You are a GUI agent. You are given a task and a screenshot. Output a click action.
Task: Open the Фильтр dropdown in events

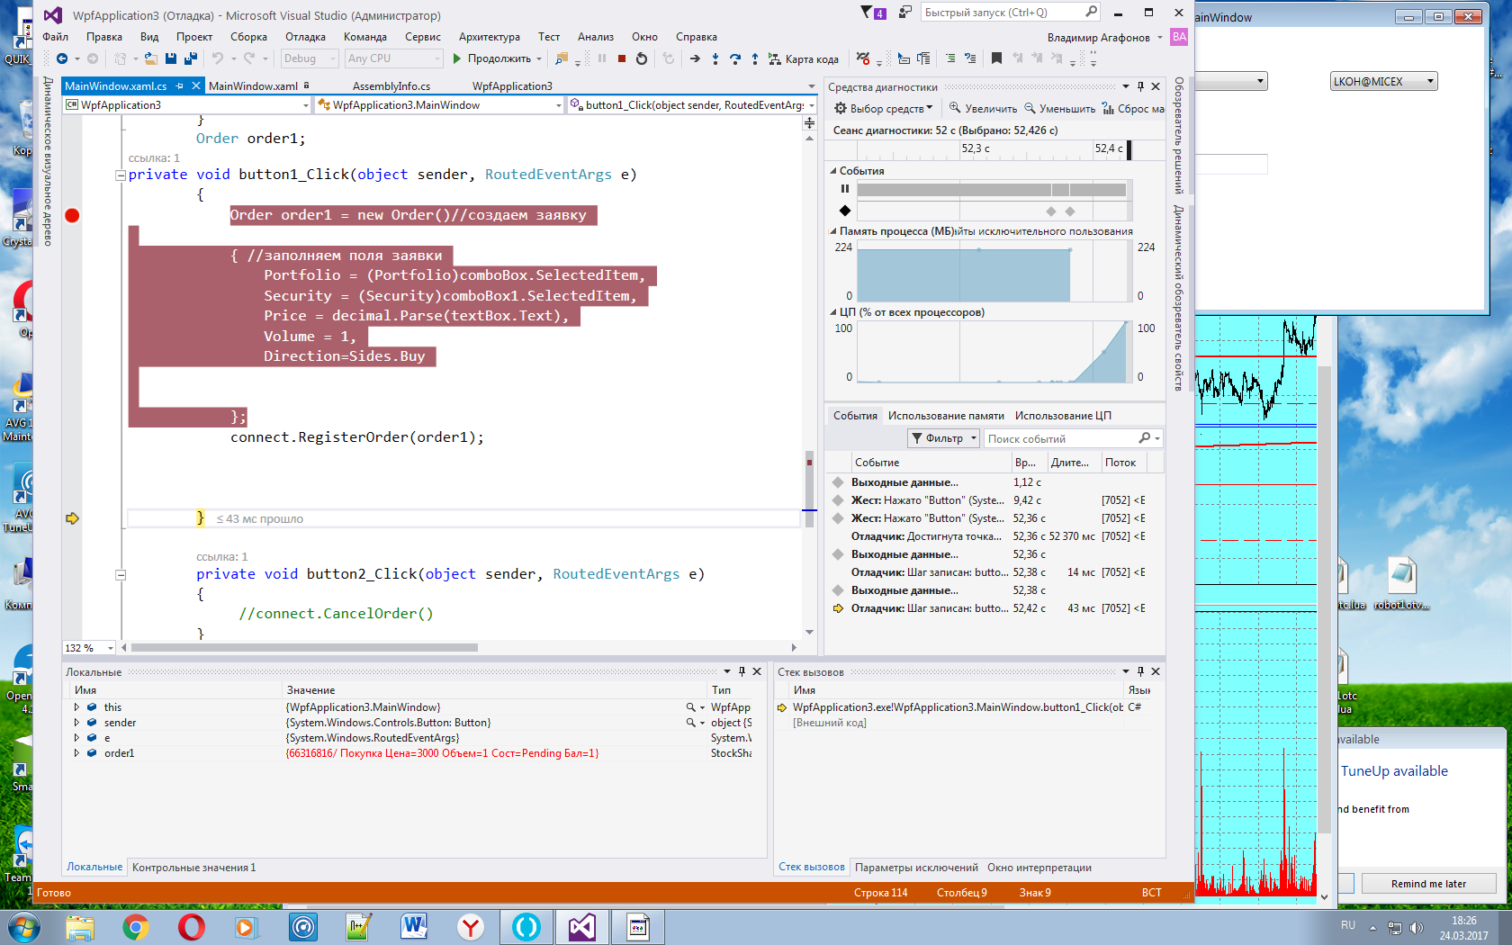943,438
